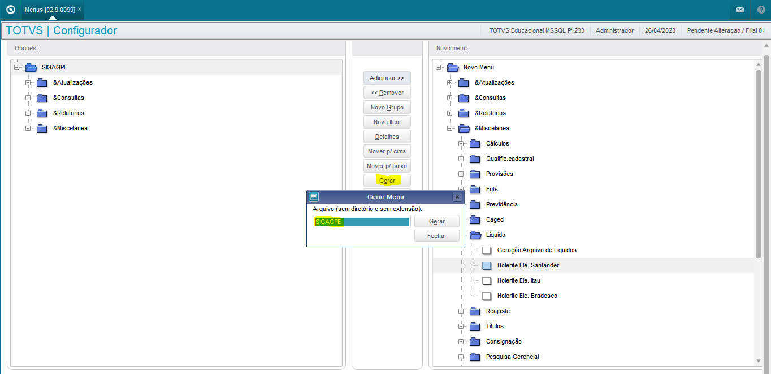Click the Administrador user label
771x374 pixels.
(x=614, y=30)
